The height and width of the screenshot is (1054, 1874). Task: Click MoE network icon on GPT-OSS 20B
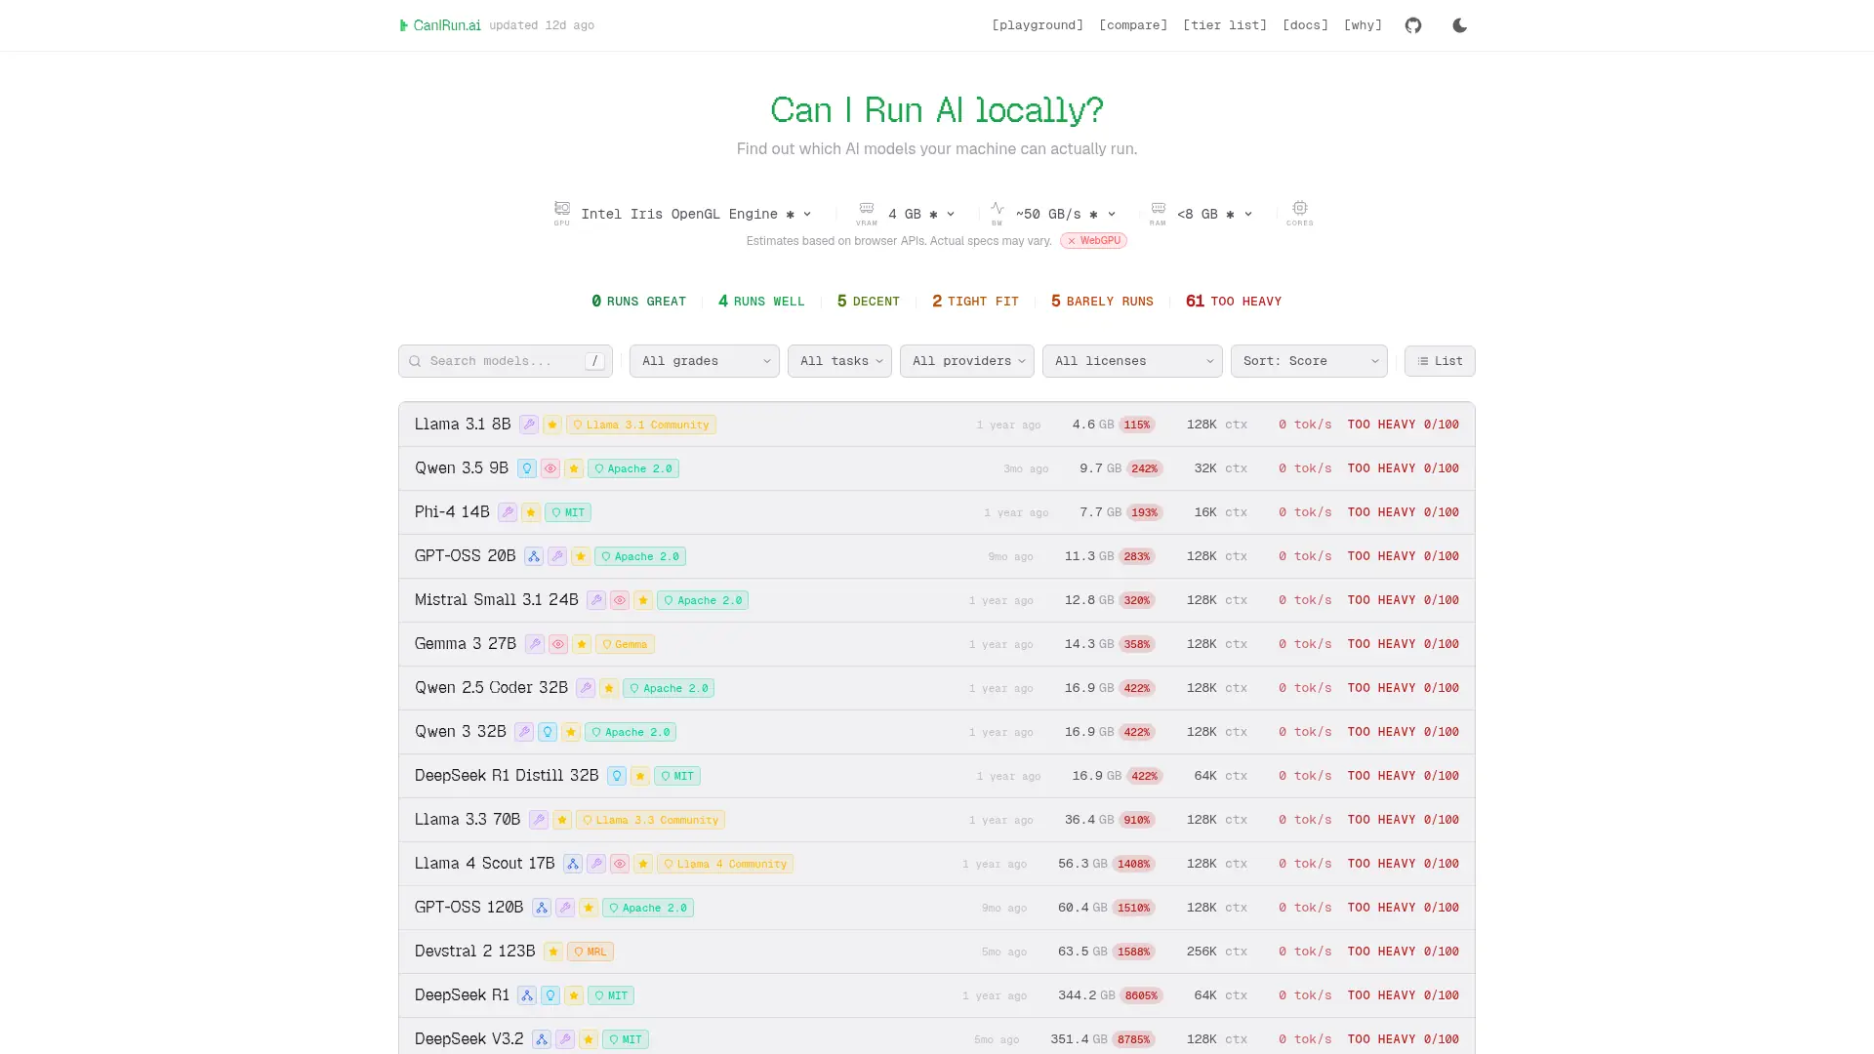pyautogui.click(x=534, y=556)
